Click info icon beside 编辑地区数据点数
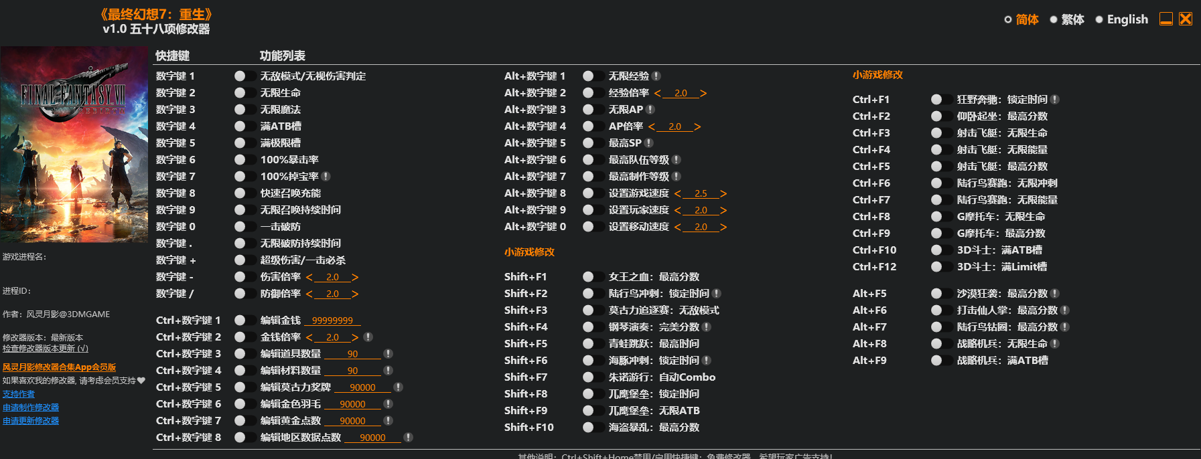Viewport: 1201px width, 459px height. coord(408,438)
